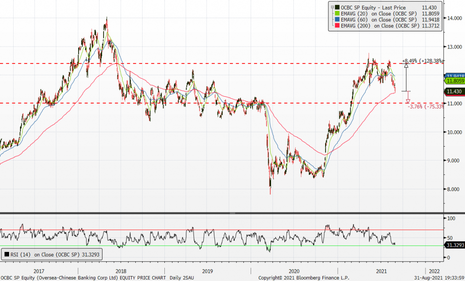Click the black 11.430 last price tag
Viewport: 465px width, 281px height.
coord(454,91)
